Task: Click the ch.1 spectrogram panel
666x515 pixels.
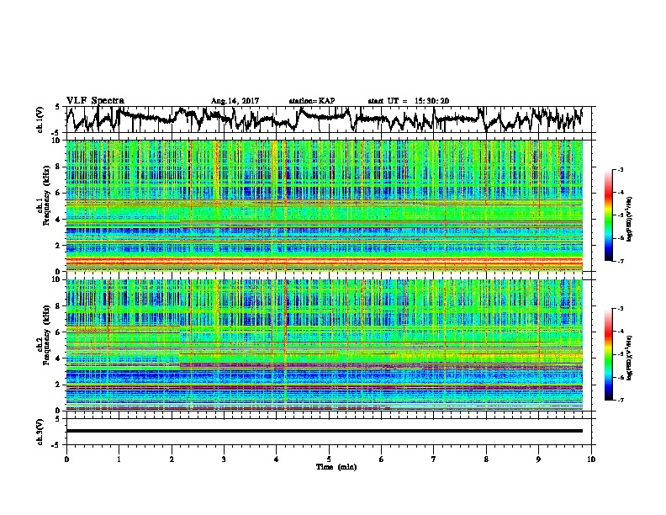Action: click(x=324, y=205)
